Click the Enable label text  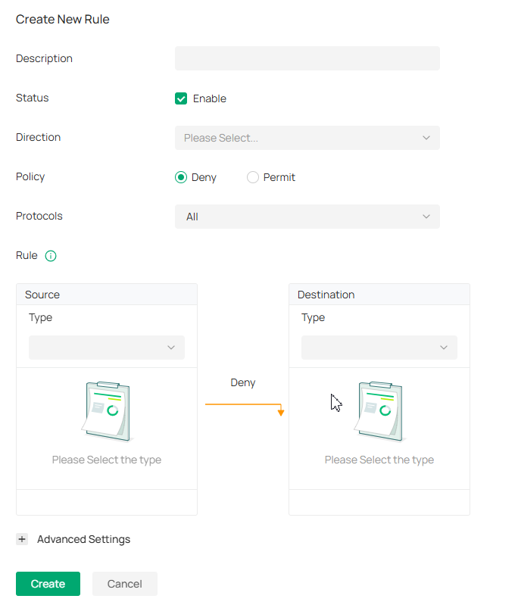(x=210, y=98)
